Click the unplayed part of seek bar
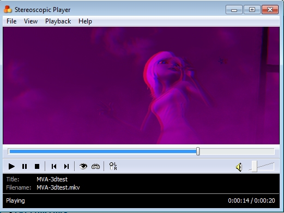Image resolution: width=284 pixels, height=213 pixels. [237, 151]
